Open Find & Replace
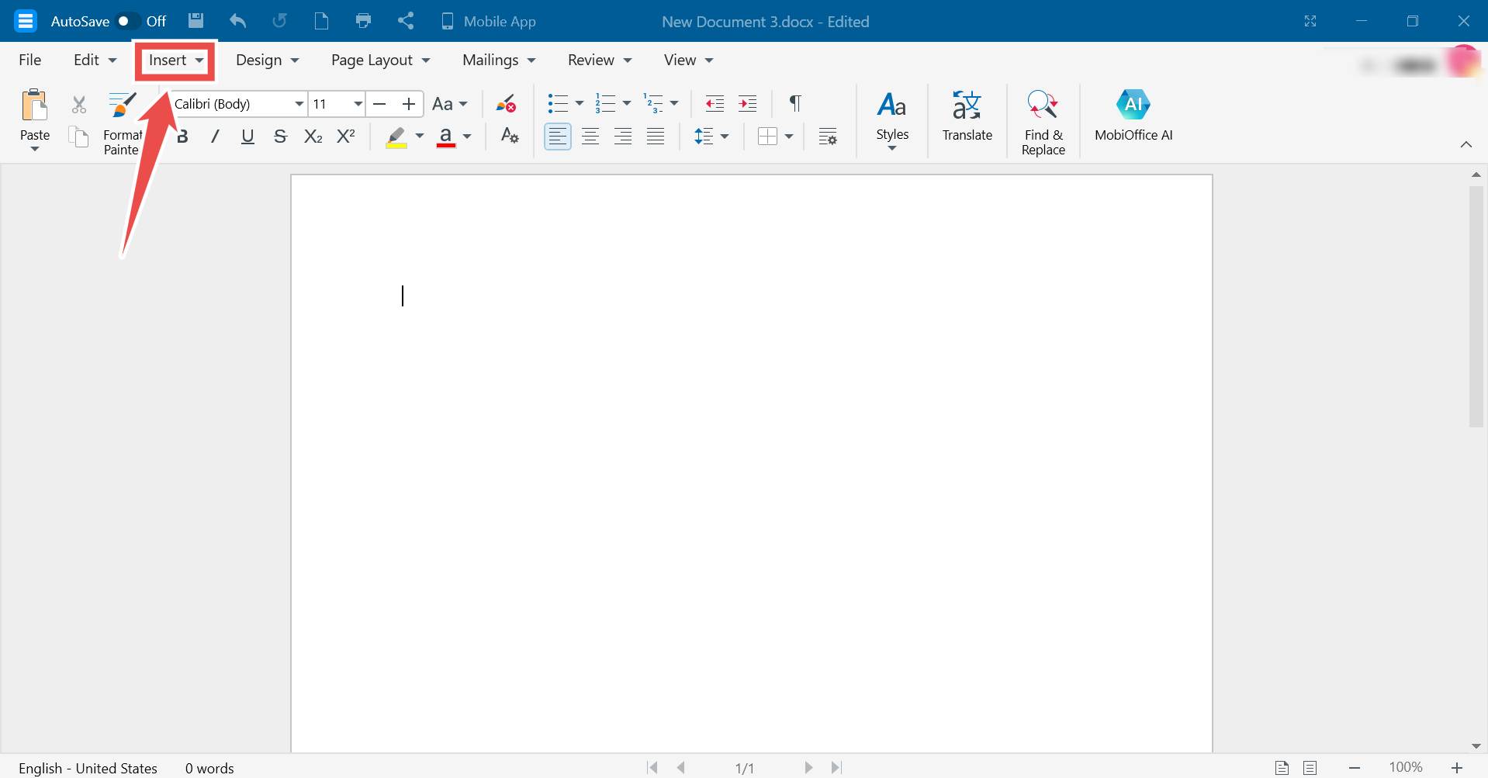The image size is (1488, 778). (x=1043, y=123)
